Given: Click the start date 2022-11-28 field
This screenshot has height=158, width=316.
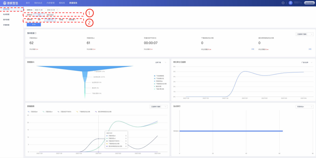Looking at the screenshot, I should point(39,10).
